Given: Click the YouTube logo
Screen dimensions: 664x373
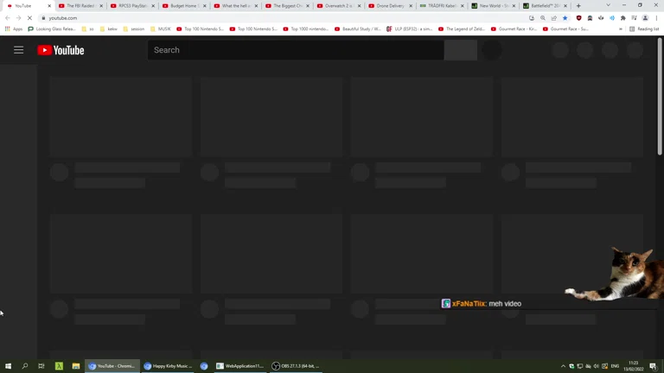Looking at the screenshot, I should [61, 50].
